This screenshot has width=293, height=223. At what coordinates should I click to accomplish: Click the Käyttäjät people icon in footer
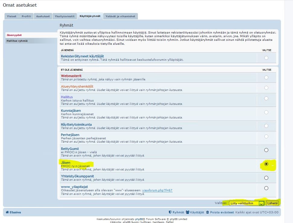tap(187, 212)
